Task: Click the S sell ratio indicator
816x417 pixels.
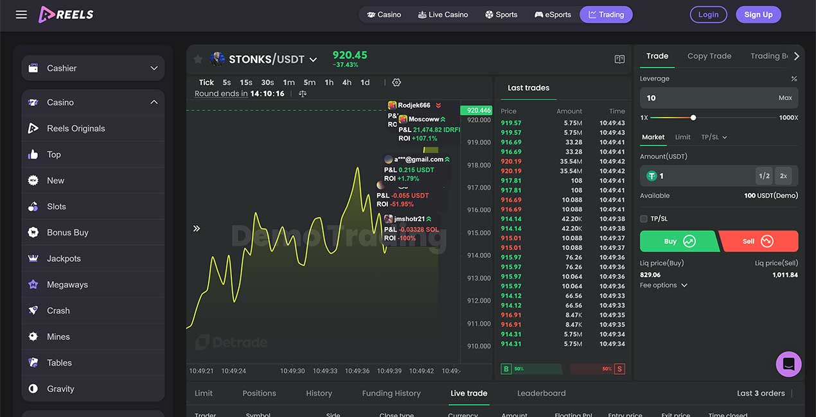Action: pyautogui.click(x=619, y=369)
